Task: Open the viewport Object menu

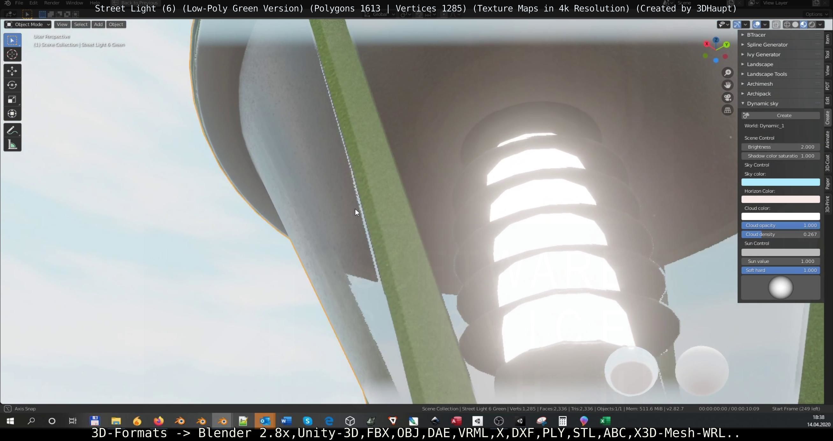Action: (x=116, y=24)
